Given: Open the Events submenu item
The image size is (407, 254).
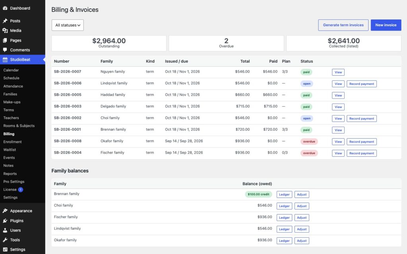Looking at the screenshot, I should click(9, 158).
